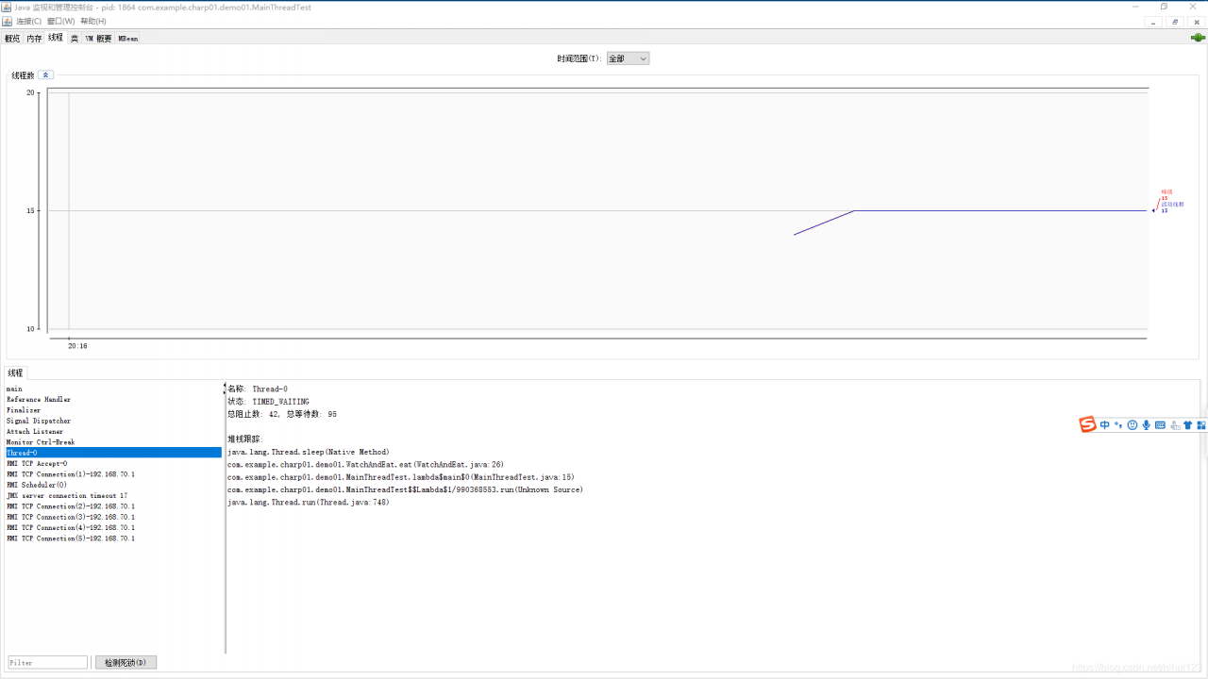Minimize the inner JConsole frame

point(1153,22)
